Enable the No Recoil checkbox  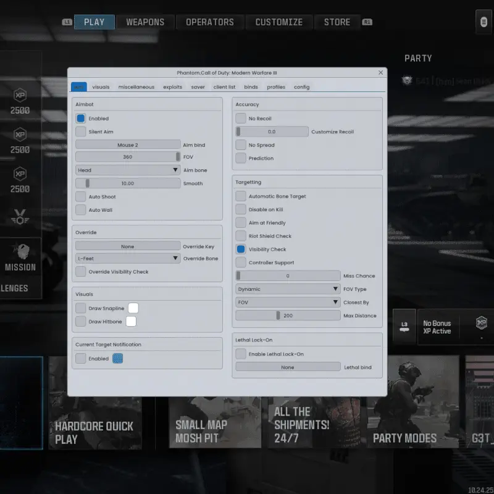pyautogui.click(x=241, y=119)
